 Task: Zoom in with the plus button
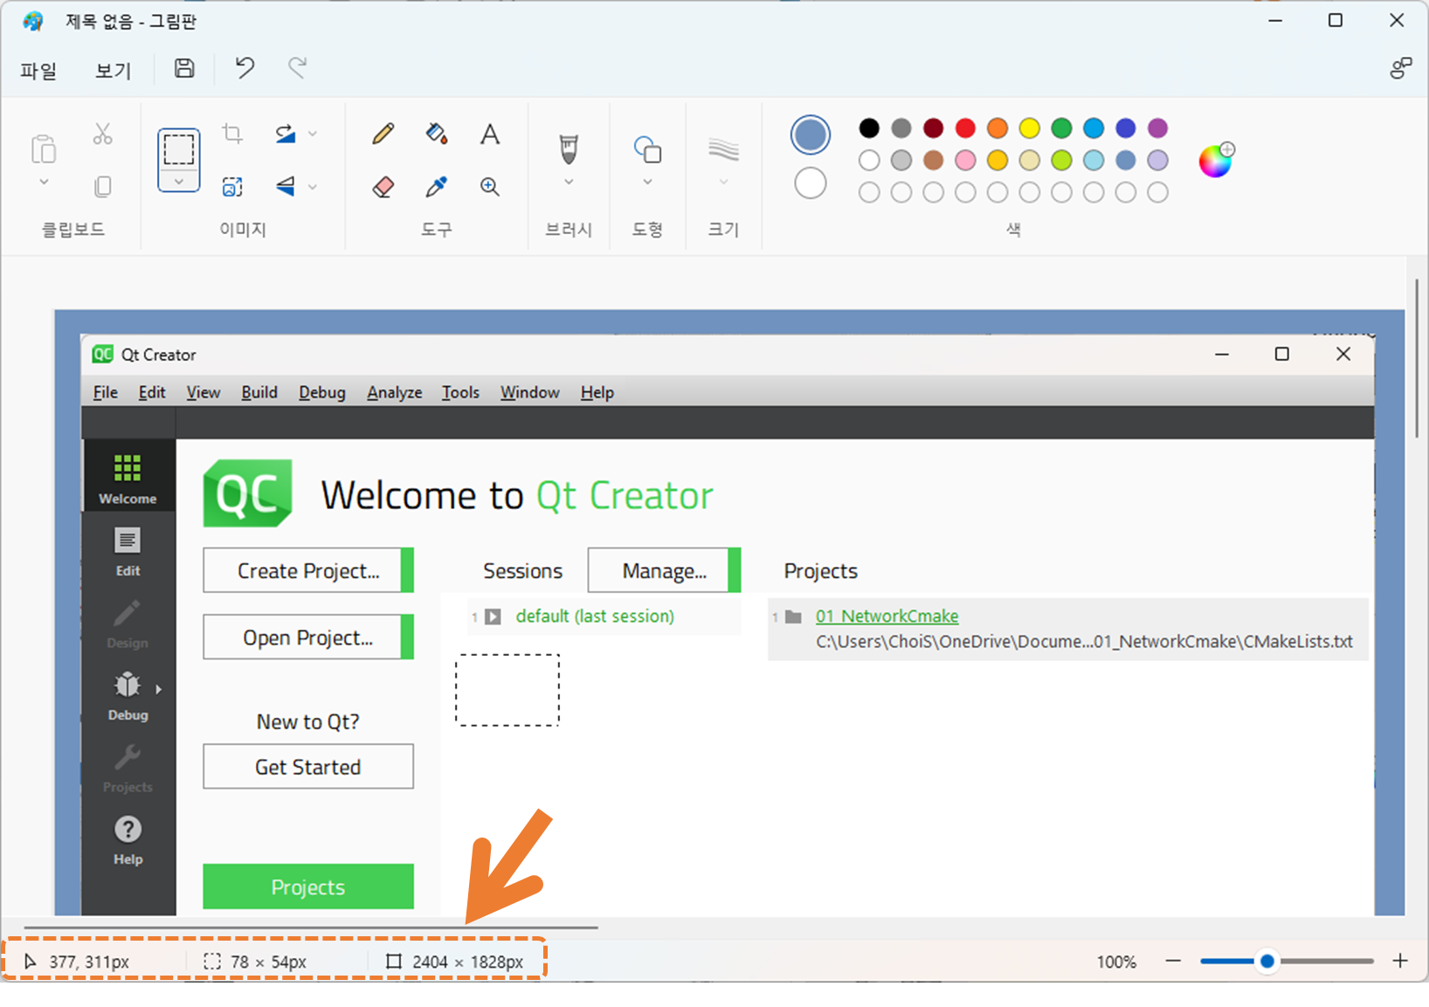[1400, 961]
